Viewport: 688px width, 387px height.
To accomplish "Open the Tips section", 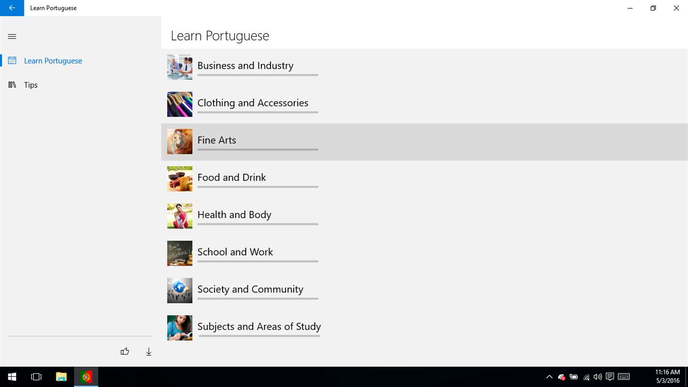I will 31,85.
